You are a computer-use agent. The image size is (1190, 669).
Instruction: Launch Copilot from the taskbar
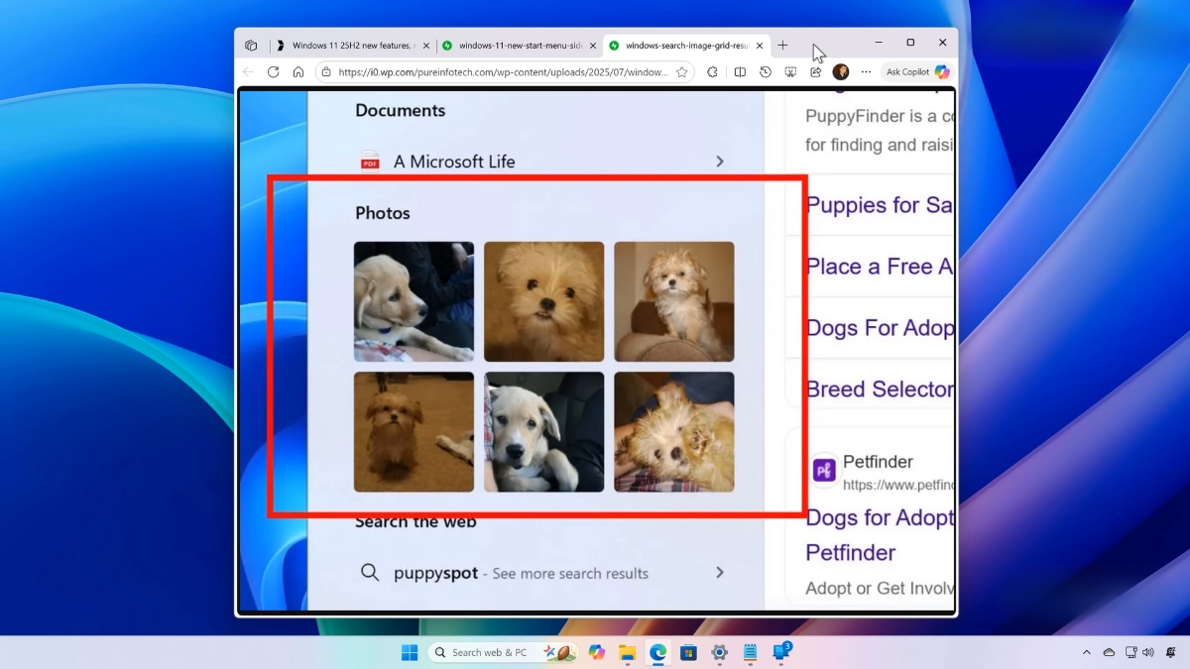click(596, 652)
